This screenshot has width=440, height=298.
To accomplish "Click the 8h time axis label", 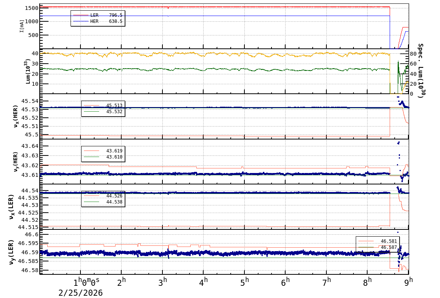I will [367, 282].
